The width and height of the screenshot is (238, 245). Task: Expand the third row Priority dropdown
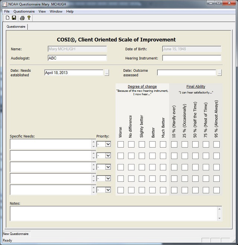coord(108,167)
